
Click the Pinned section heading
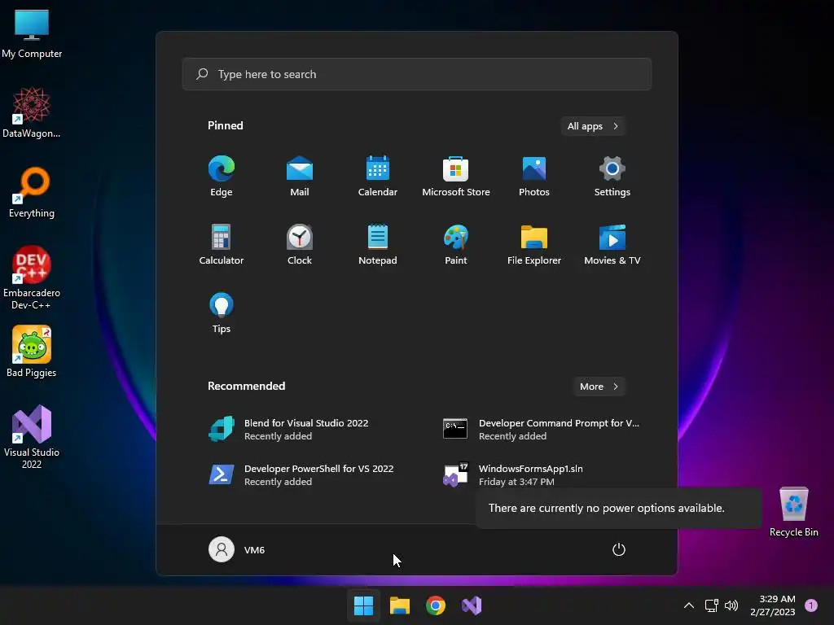pyautogui.click(x=226, y=125)
